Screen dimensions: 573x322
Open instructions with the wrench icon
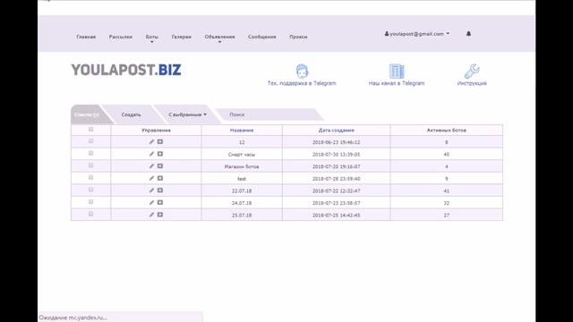pos(472,72)
